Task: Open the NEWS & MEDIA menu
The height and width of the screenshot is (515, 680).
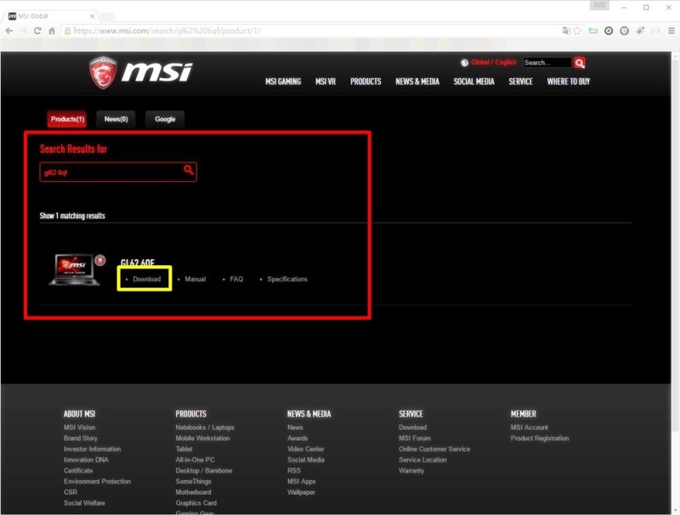Action: click(x=417, y=82)
